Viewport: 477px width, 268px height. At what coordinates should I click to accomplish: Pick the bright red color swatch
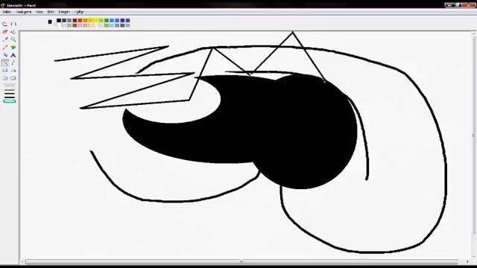[80, 21]
